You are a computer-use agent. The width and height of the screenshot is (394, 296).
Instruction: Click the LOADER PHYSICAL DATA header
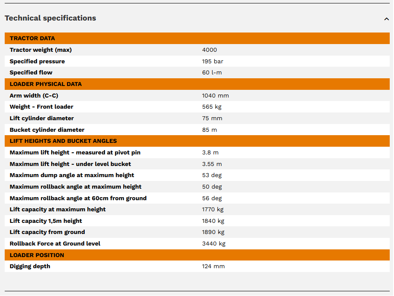(46, 84)
